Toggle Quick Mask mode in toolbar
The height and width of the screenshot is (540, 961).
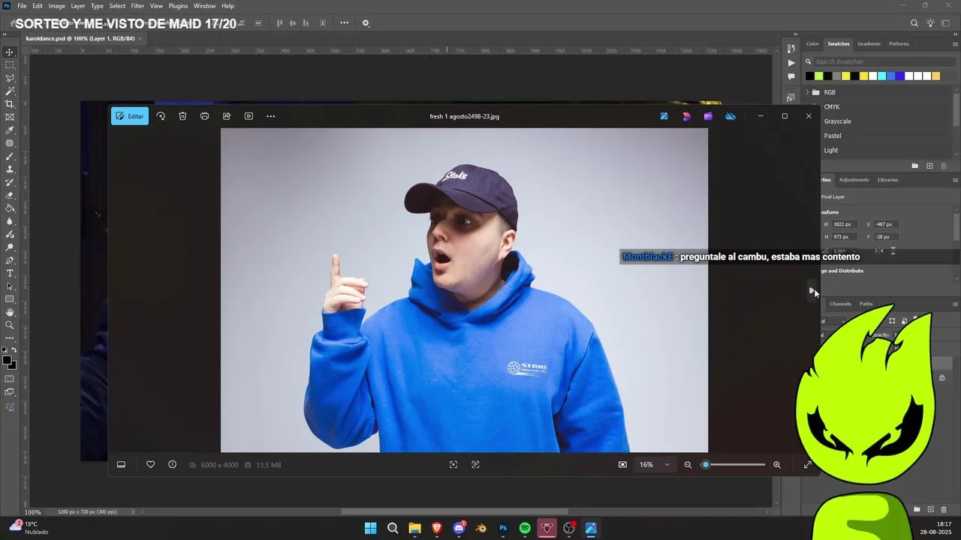pyautogui.click(x=10, y=379)
